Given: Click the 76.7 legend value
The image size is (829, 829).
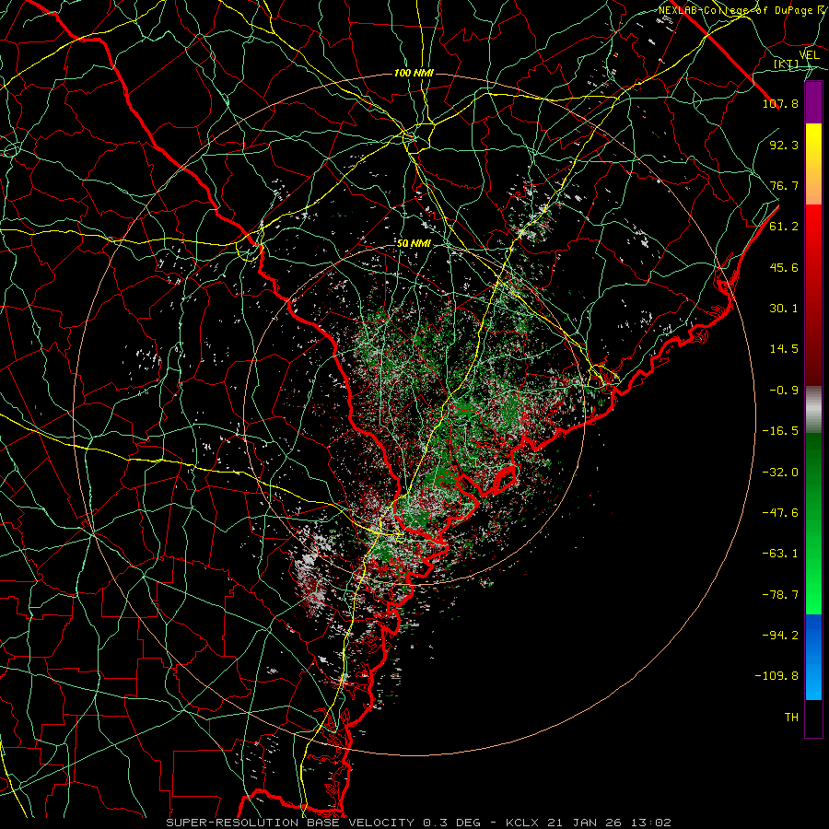Looking at the screenshot, I should [784, 185].
